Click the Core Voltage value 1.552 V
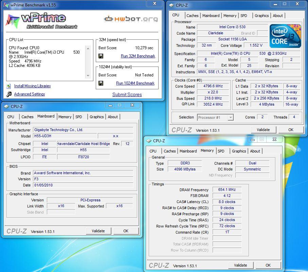Screen dimensions: 308x272 click(x=256, y=45)
